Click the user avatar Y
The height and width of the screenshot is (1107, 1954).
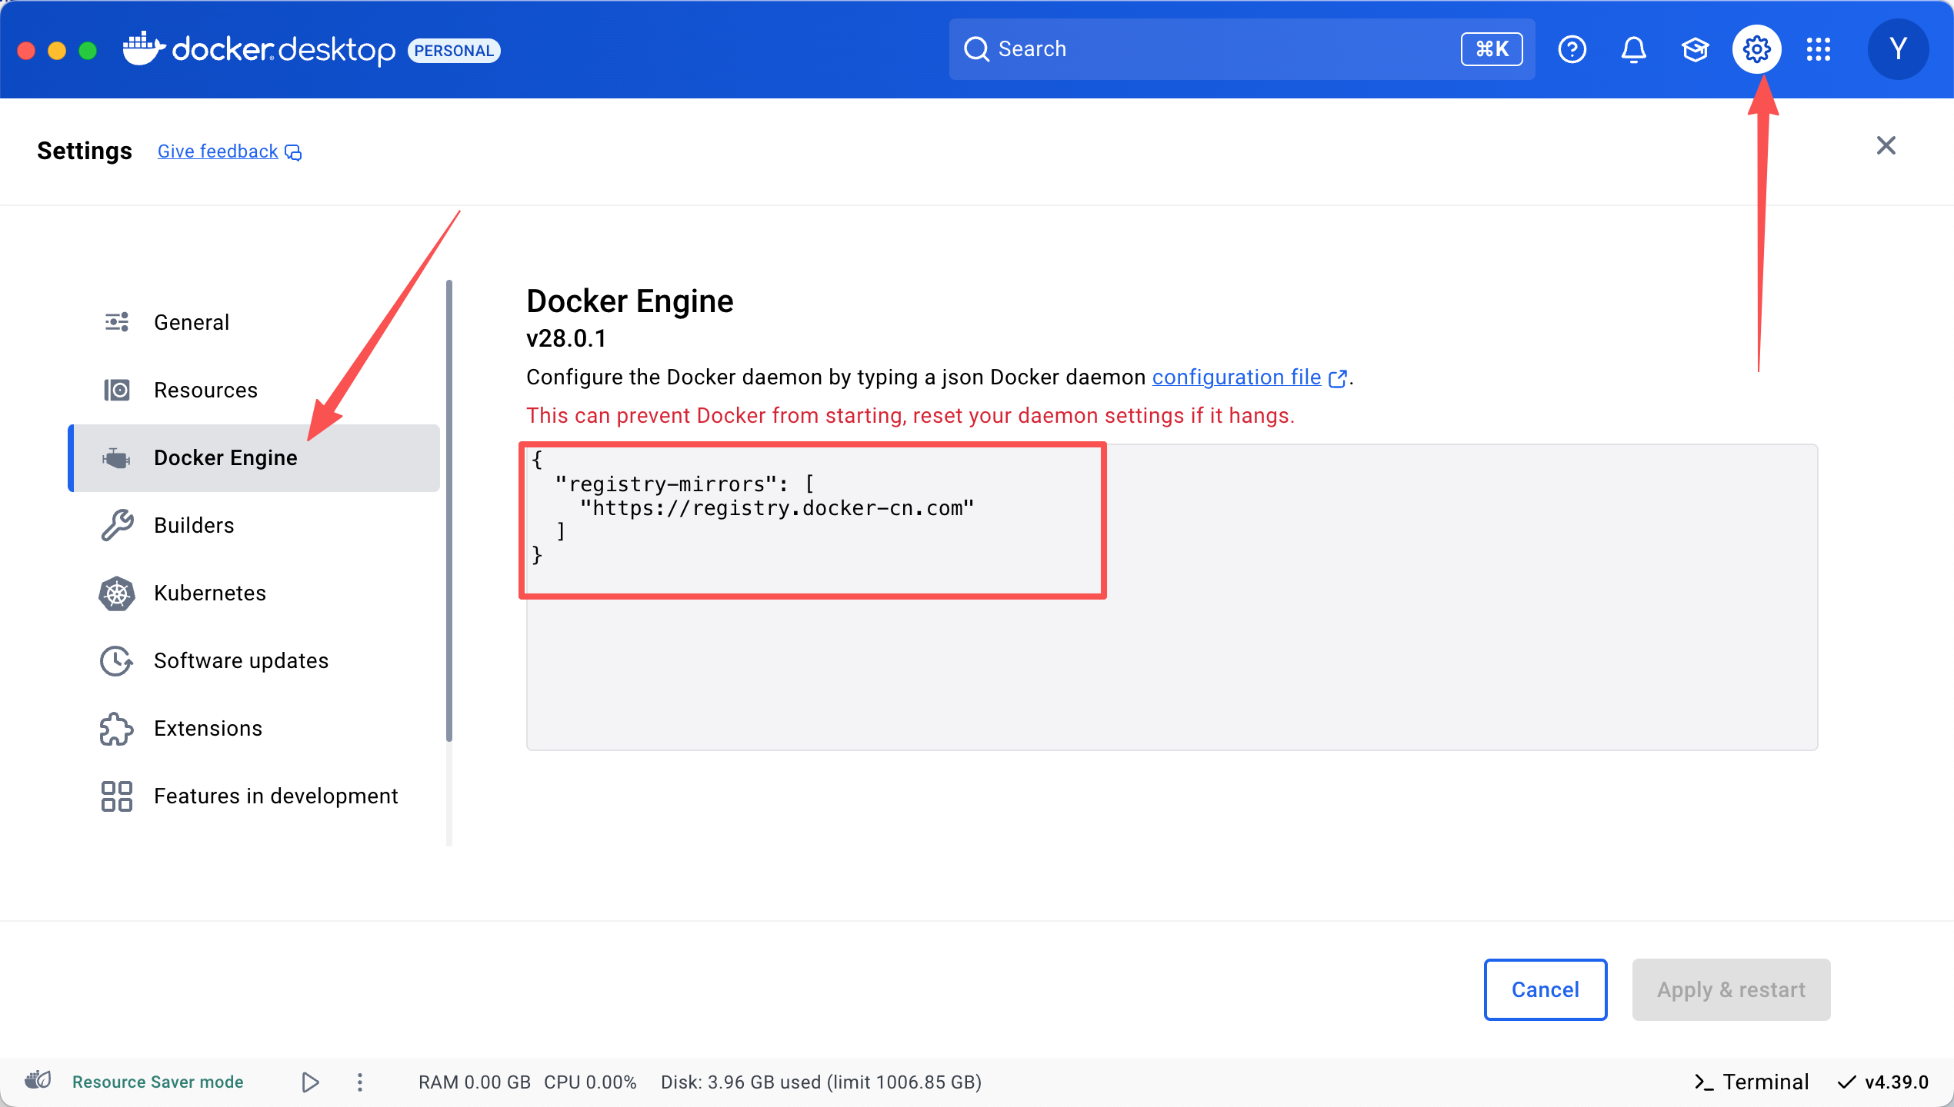1897,49
